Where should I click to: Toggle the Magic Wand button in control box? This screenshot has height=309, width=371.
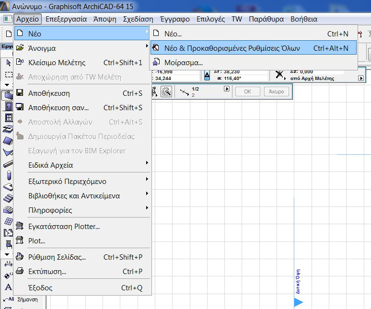166,92
